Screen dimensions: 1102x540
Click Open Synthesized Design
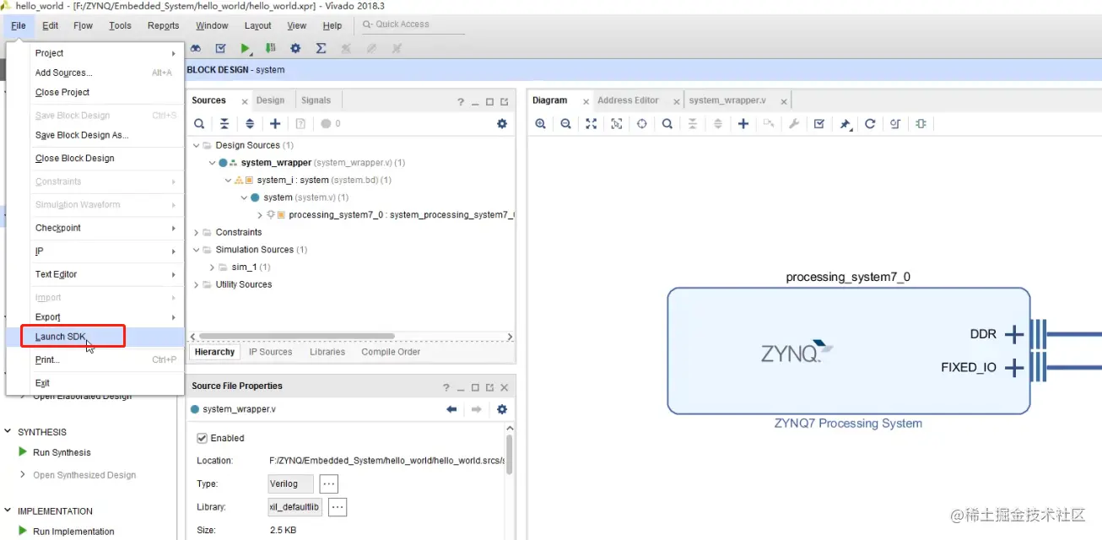tap(84, 475)
